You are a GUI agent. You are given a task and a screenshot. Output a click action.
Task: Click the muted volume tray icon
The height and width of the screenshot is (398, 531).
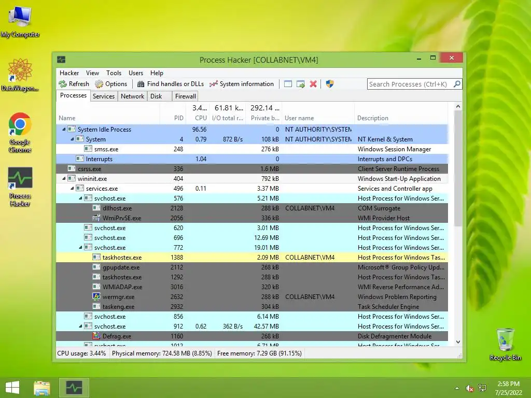[469, 388]
